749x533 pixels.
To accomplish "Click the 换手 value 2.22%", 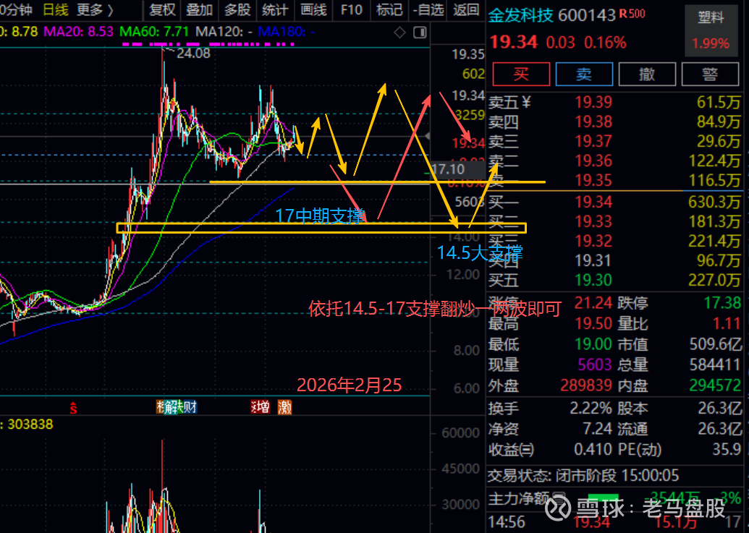I will pyautogui.click(x=591, y=409).
